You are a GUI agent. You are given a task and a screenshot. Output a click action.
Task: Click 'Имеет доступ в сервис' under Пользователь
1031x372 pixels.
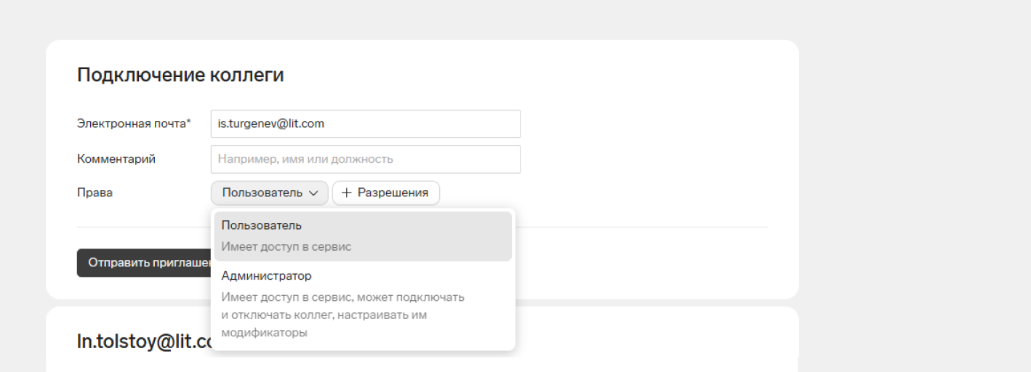[x=286, y=247]
